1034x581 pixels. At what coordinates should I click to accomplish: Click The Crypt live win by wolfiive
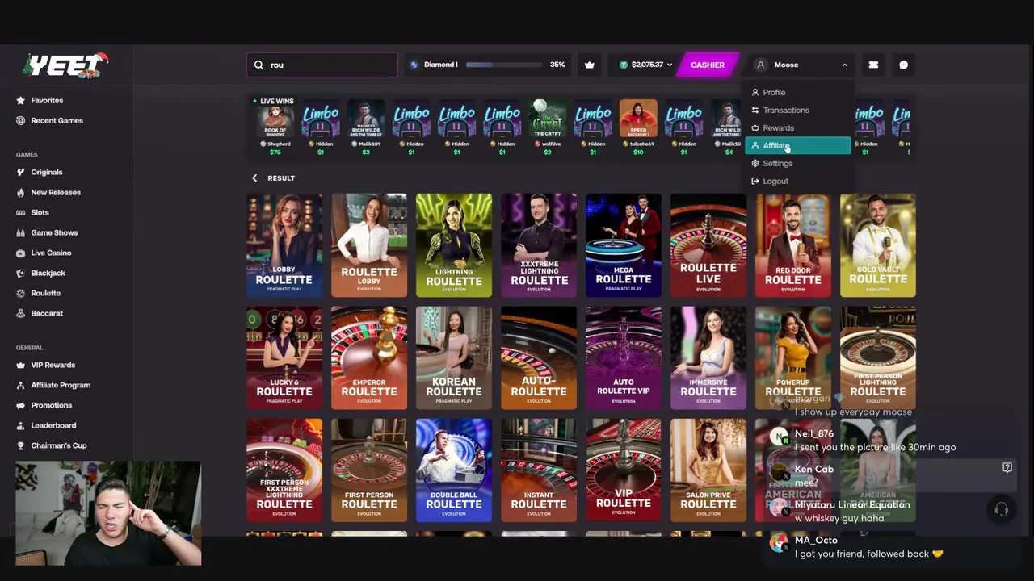point(547,129)
